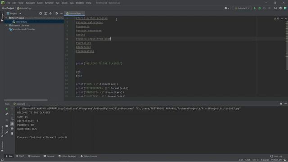288x162 pixels.
Task: Toggle Run tool window at bottom bar
Action: click(x=9, y=156)
